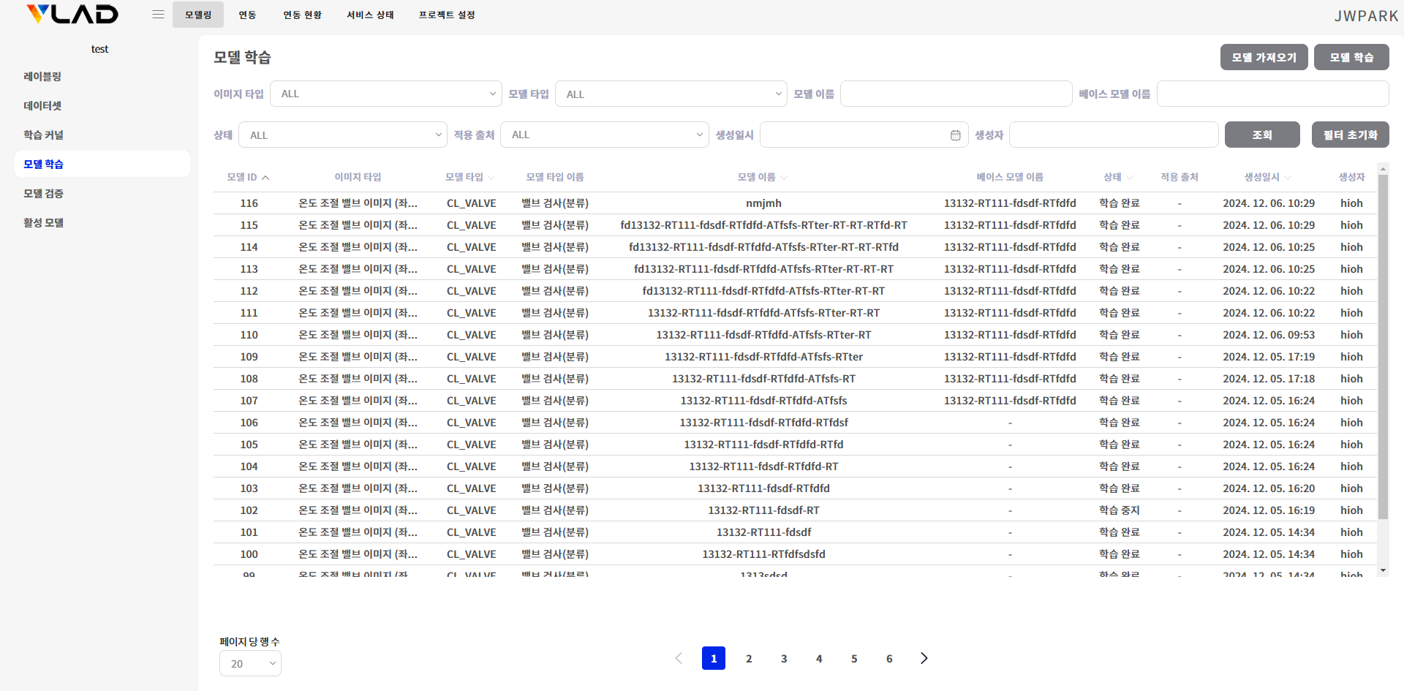Open 모델 타입 filter dropdown

pos(671,94)
